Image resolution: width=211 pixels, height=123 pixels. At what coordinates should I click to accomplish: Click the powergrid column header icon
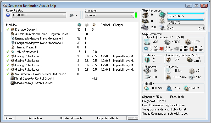(87, 25)
